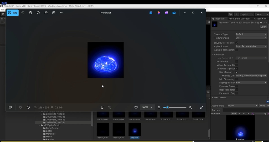Select the G channel button in Preview
The image size is (269, 142).
pyautogui.click(x=244, y=114)
